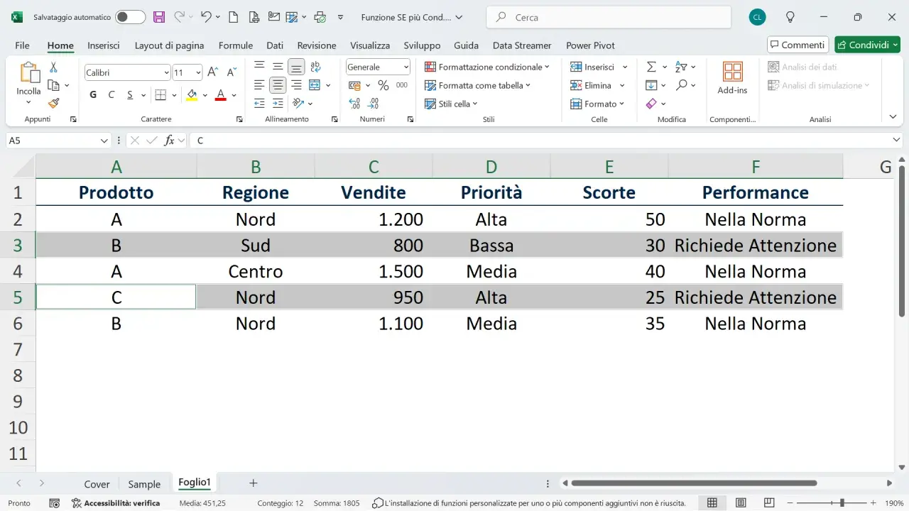Open the Cover sheet tab
Image resolution: width=909 pixels, height=511 pixels.
[97, 484]
